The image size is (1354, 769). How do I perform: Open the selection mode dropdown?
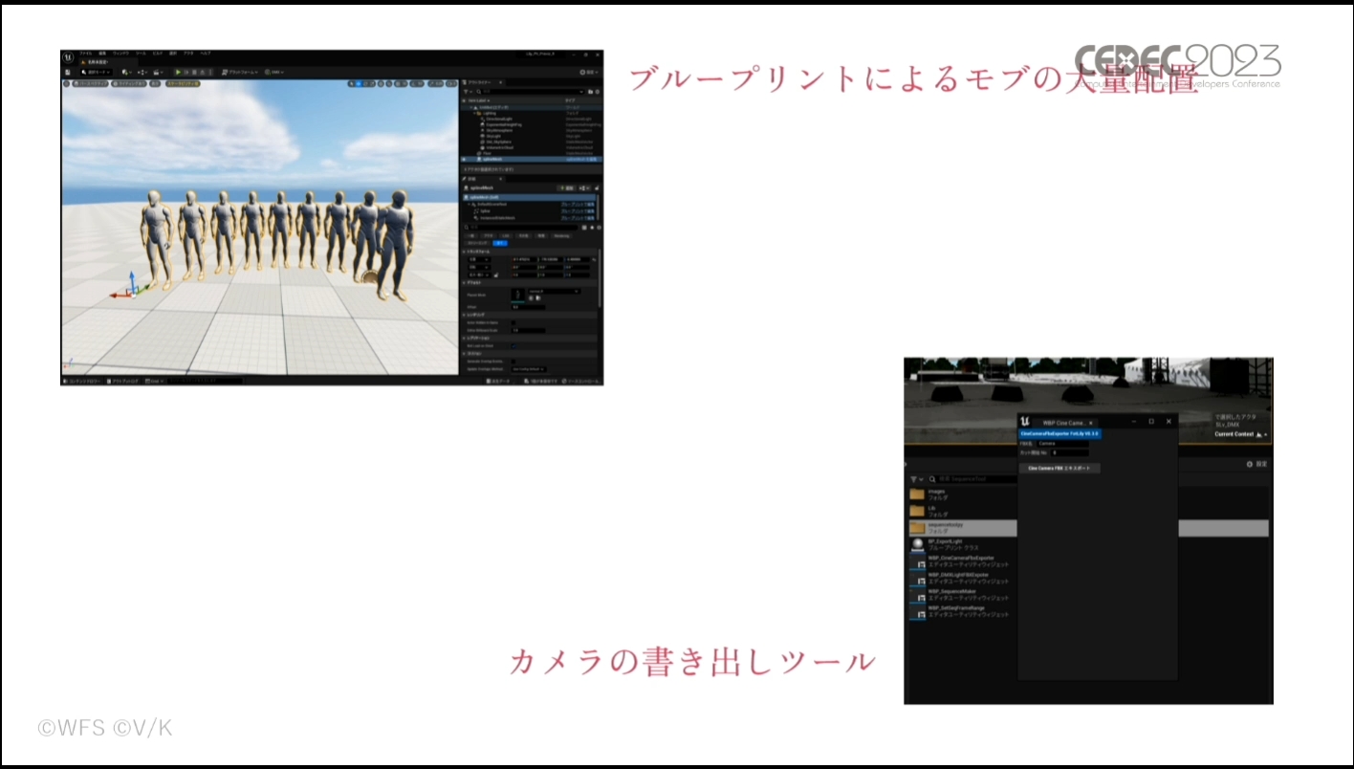point(97,72)
